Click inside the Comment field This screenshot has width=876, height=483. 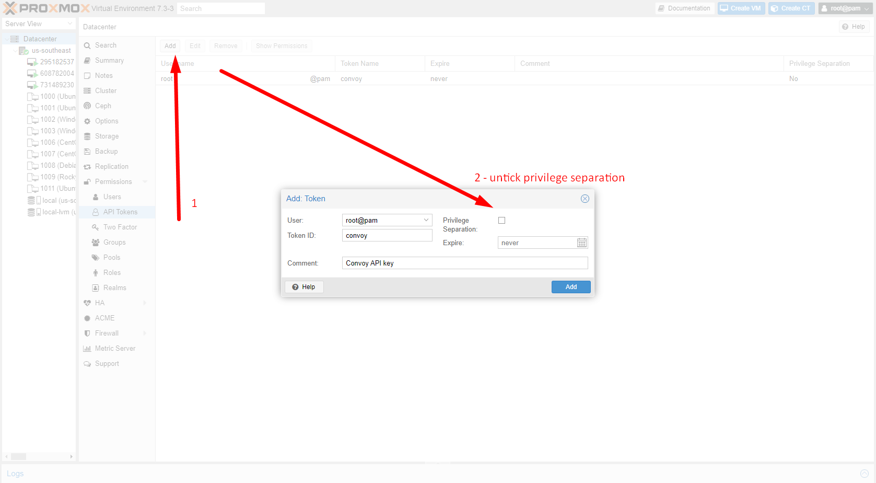[x=464, y=262]
